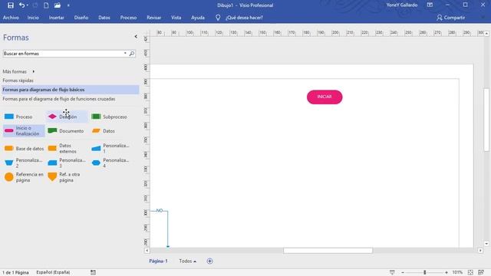Open cross-functional flowchart shapes stencil
This screenshot has height=276, width=491.
click(x=59, y=99)
